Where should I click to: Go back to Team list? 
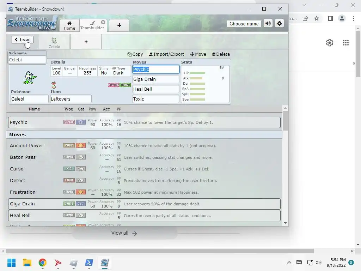23,40
